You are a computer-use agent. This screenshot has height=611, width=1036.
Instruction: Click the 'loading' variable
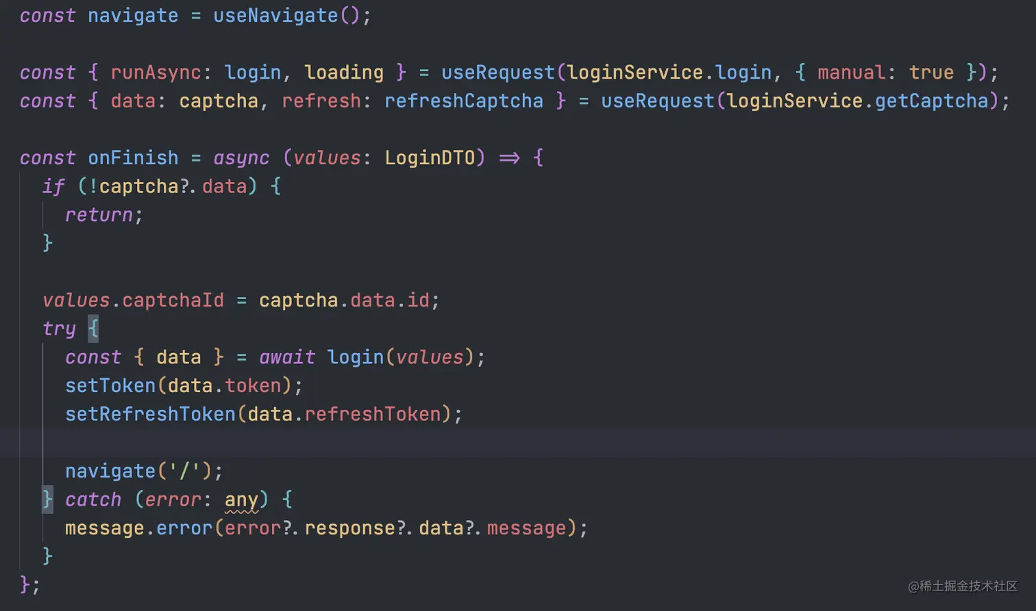point(344,73)
